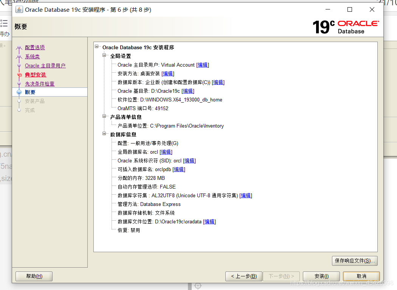Go to the 配置选项 step
The height and width of the screenshot is (290, 397).
tap(35, 47)
